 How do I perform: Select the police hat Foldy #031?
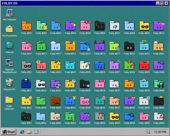point(26,83)
